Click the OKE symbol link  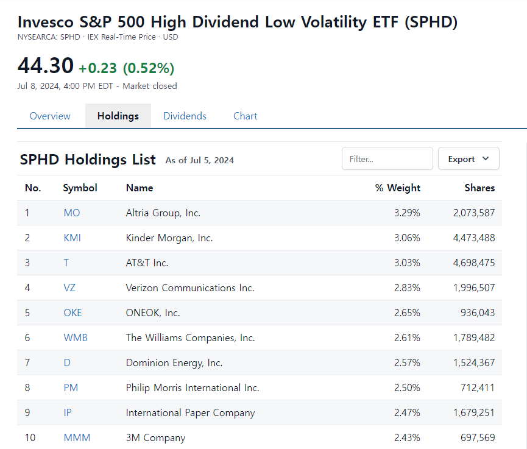(x=73, y=313)
